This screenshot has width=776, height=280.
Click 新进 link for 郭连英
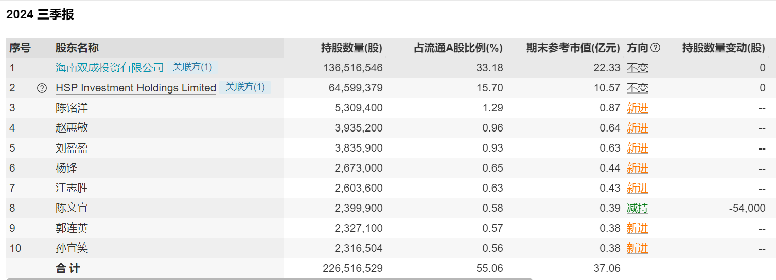pos(637,228)
